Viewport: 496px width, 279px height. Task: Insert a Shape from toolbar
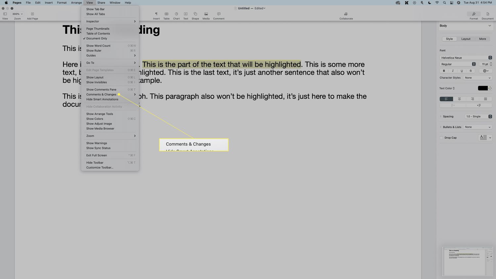(x=195, y=14)
